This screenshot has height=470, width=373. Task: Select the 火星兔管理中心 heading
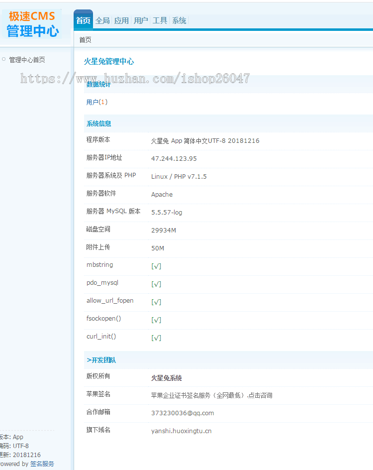pos(109,61)
